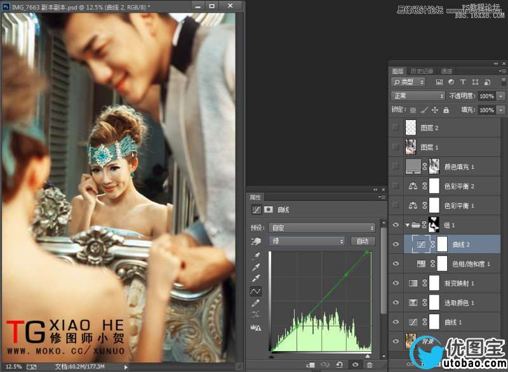This screenshot has height=372, width=508.
Task: Show the hidden 图层 1 layer
Action: (x=395, y=147)
